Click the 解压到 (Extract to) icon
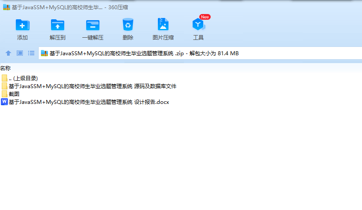 click(x=58, y=25)
